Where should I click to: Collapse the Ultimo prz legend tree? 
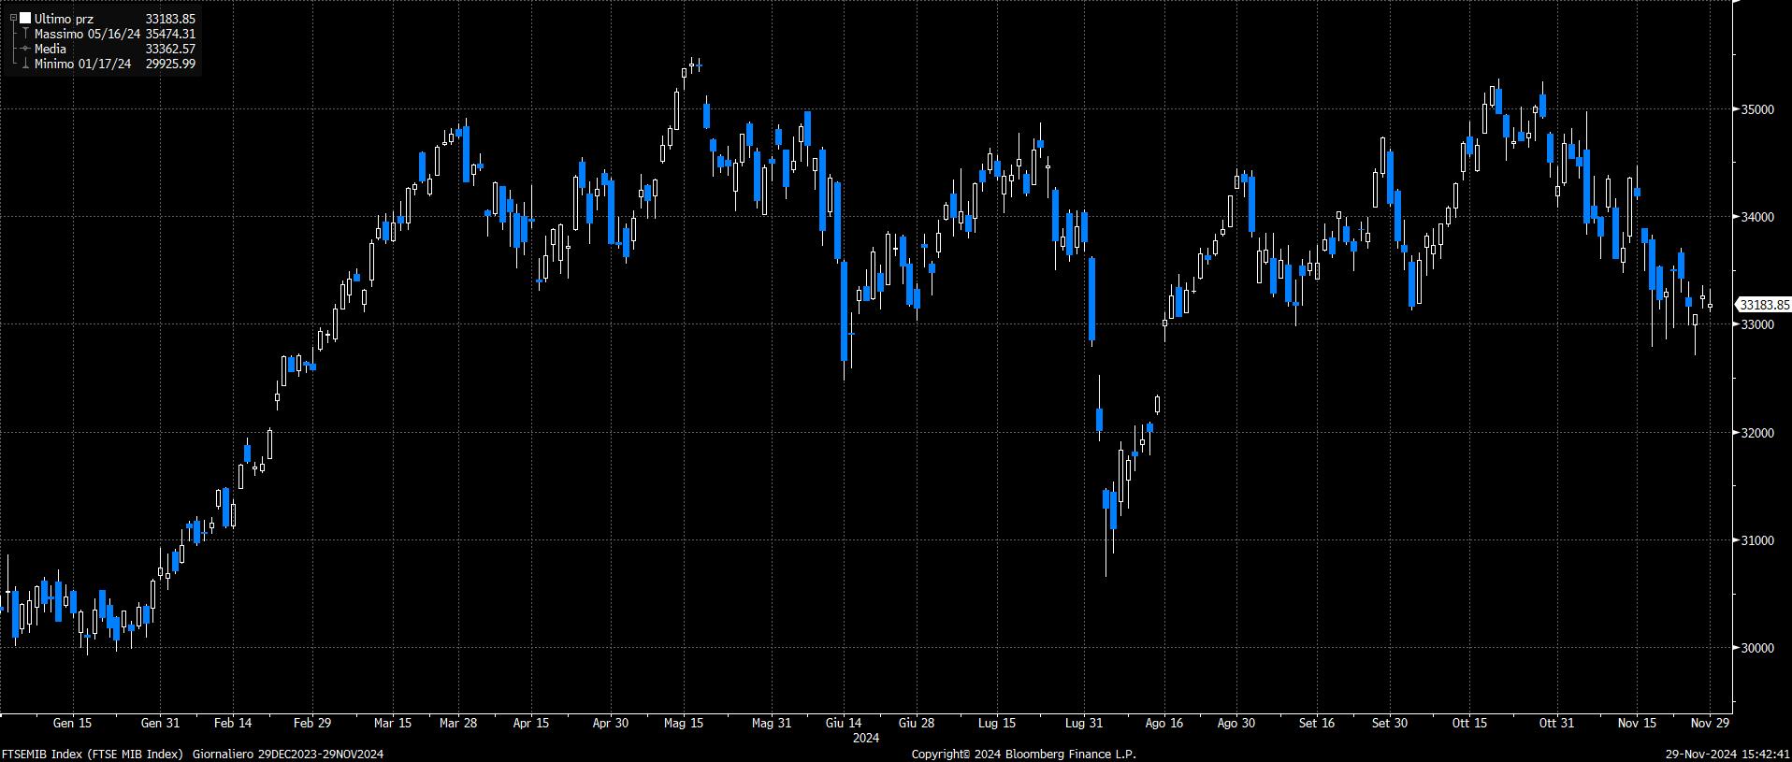13,19
